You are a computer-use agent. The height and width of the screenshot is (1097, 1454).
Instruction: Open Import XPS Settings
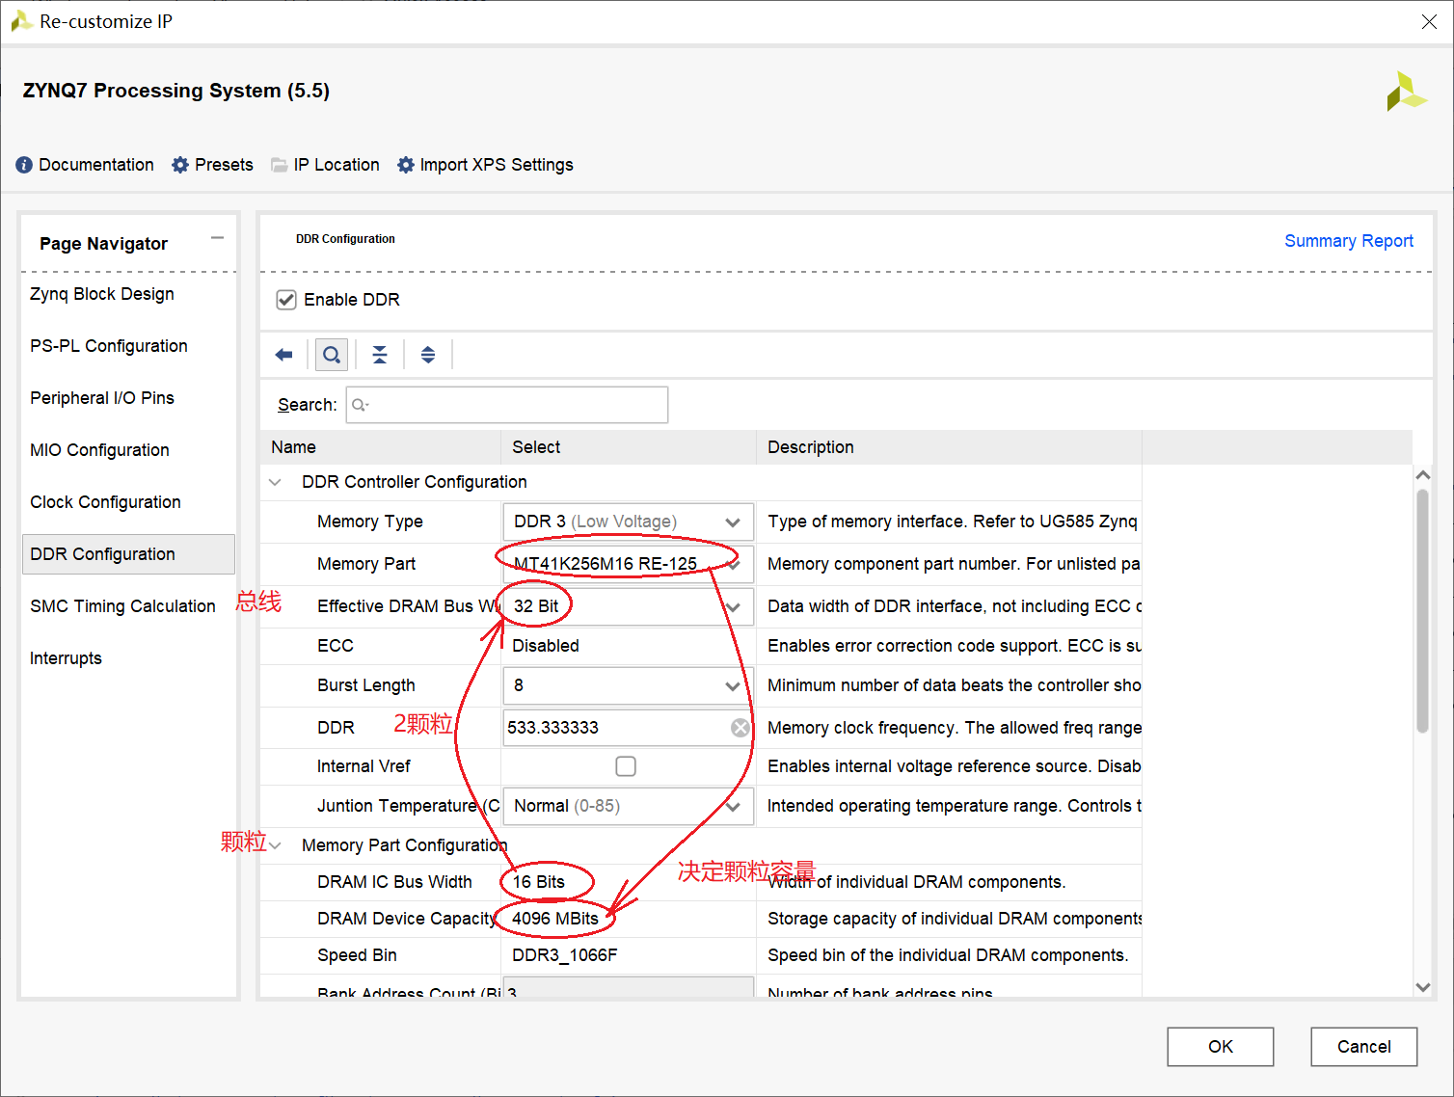point(486,165)
